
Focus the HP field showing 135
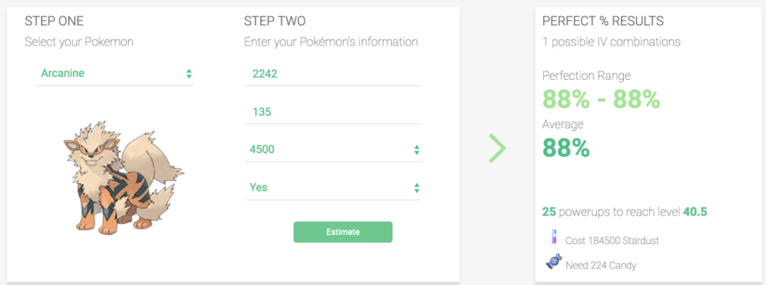333,112
